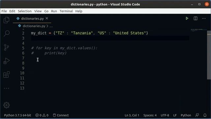Click the "TZ" key string

60,33
